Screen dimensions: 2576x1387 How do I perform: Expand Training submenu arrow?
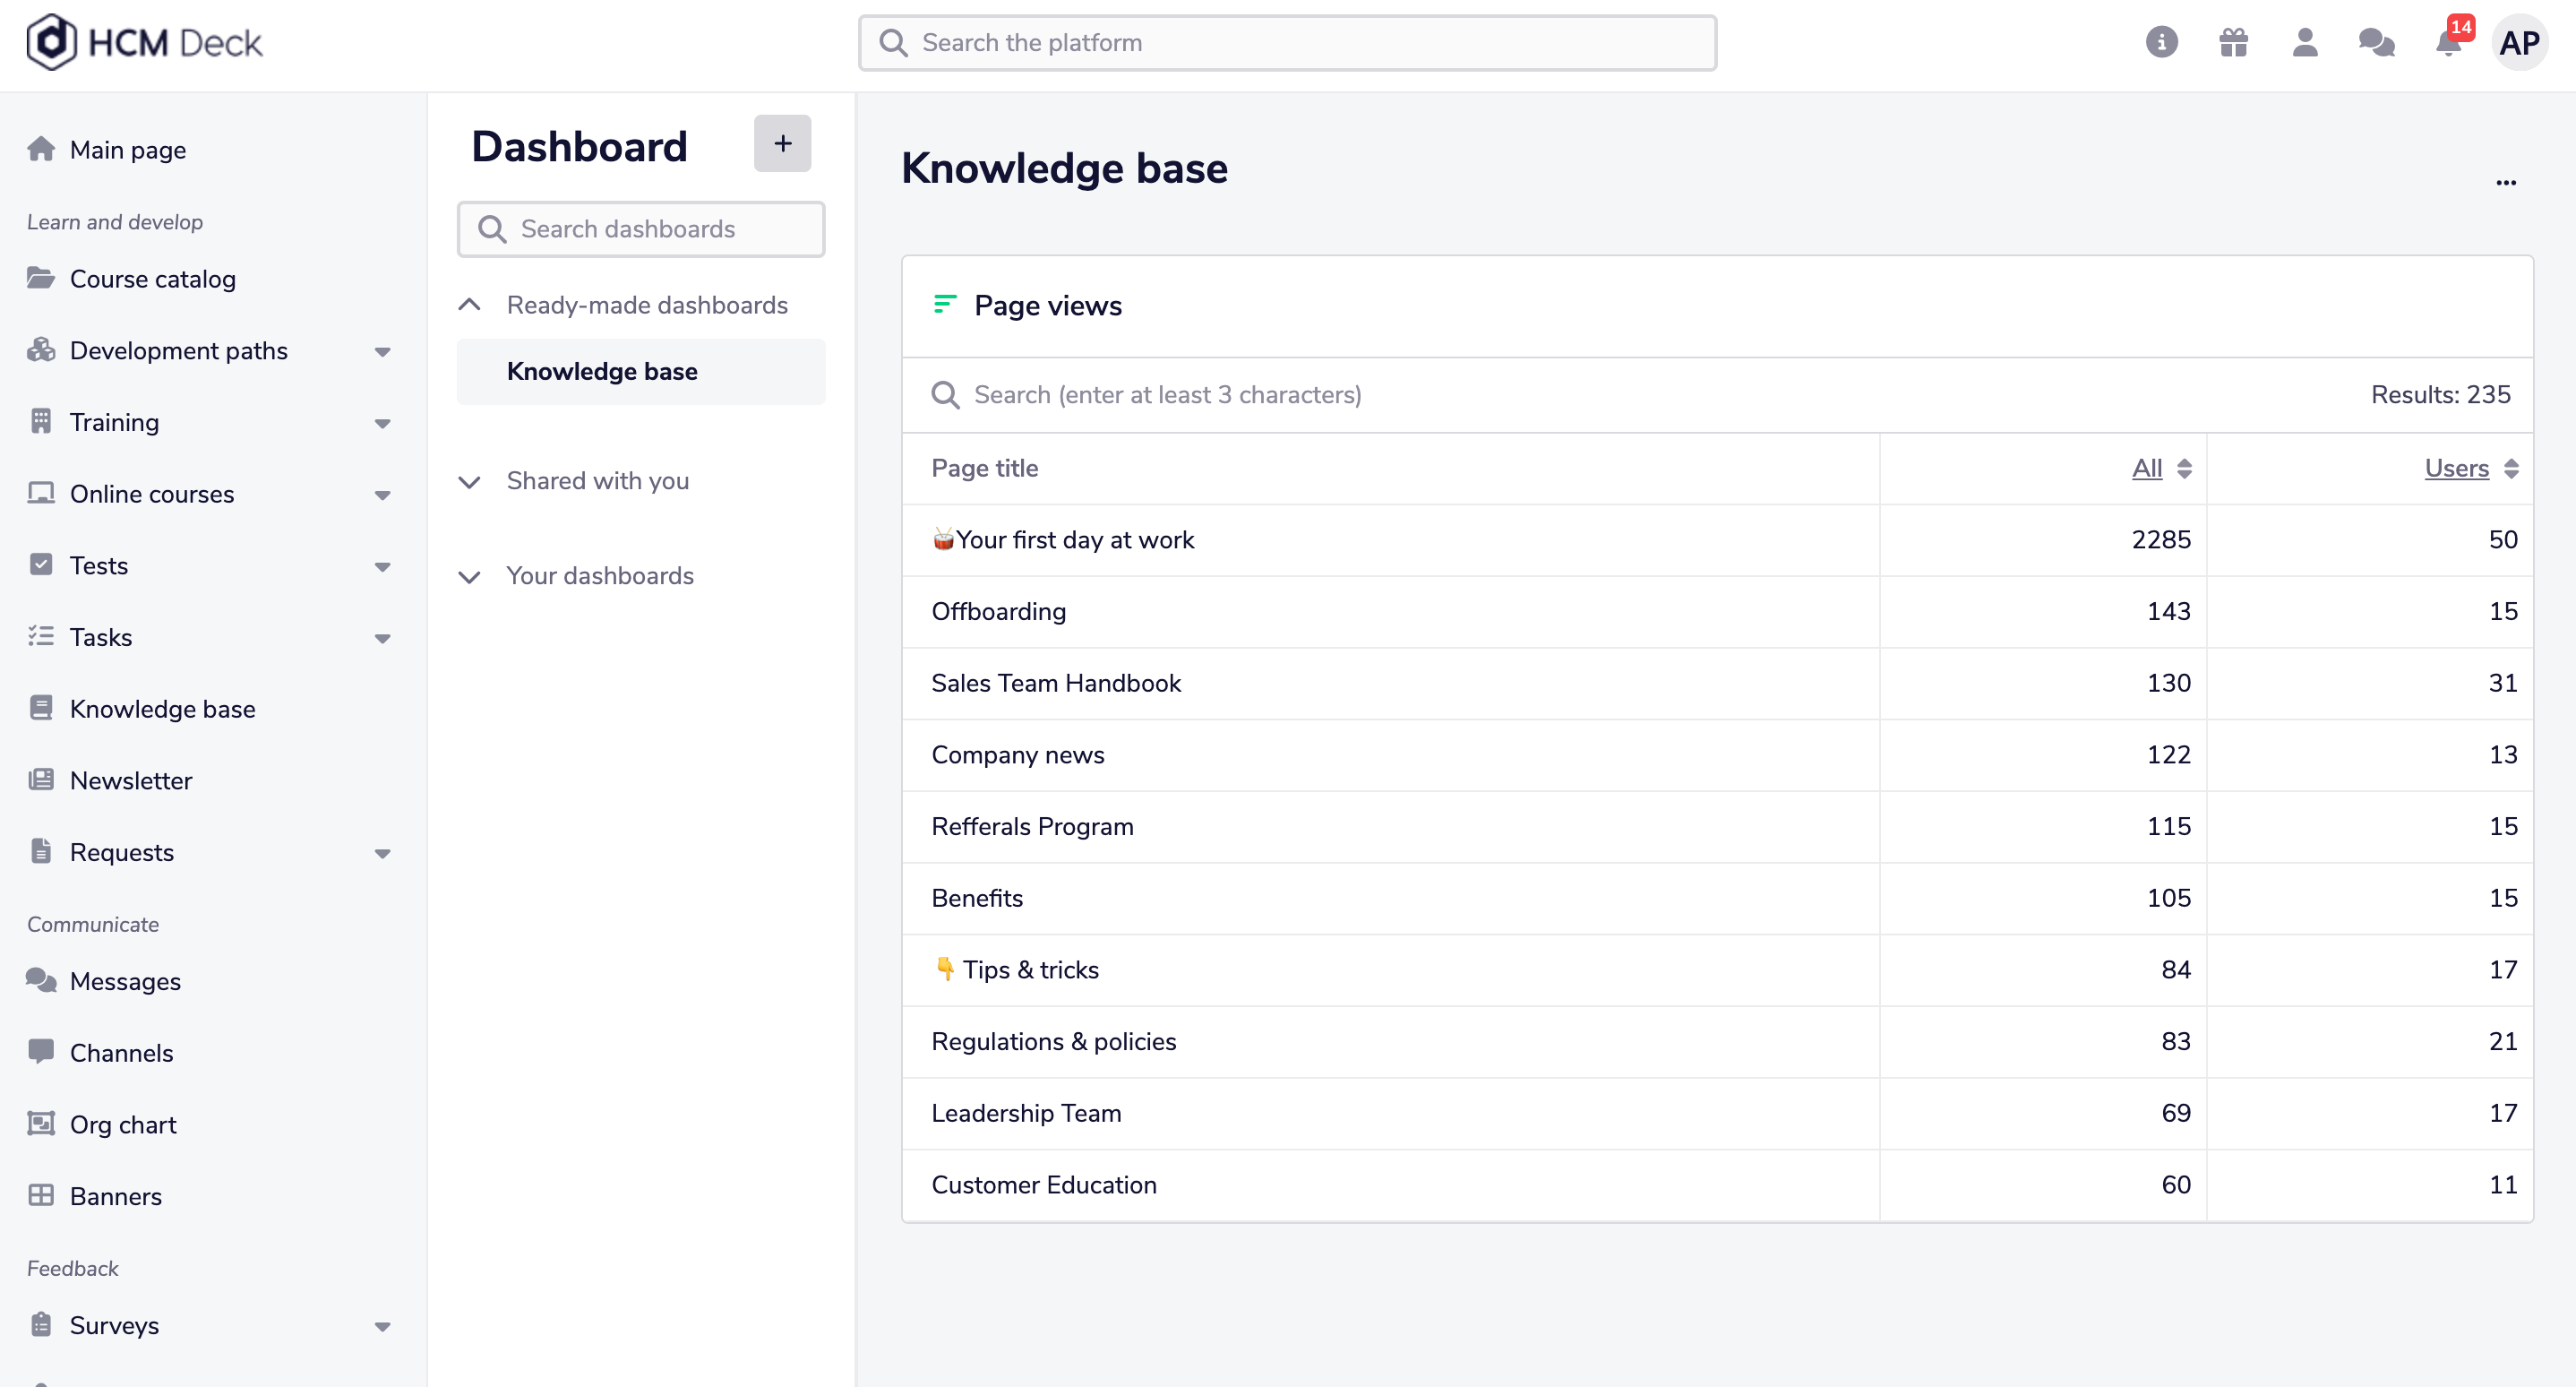[x=382, y=423]
